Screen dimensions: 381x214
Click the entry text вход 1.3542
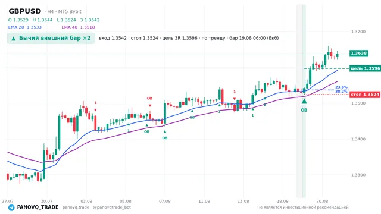pyautogui.click(x=113, y=38)
